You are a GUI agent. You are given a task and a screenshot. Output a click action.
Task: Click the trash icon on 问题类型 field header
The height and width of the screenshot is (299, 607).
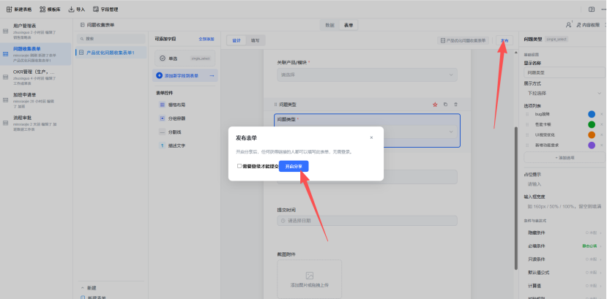(455, 105)
